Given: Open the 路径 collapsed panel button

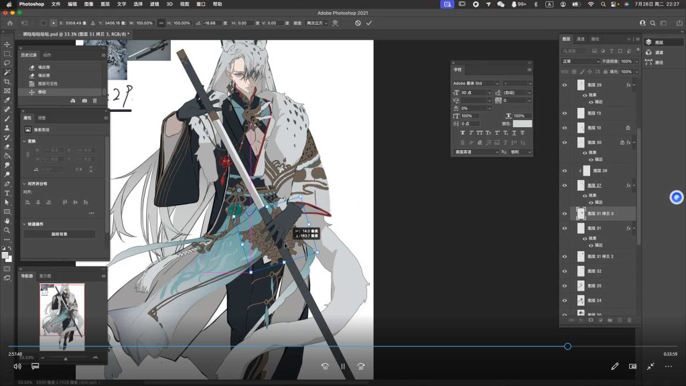Looking at the screenshot, I should [664, 62].
